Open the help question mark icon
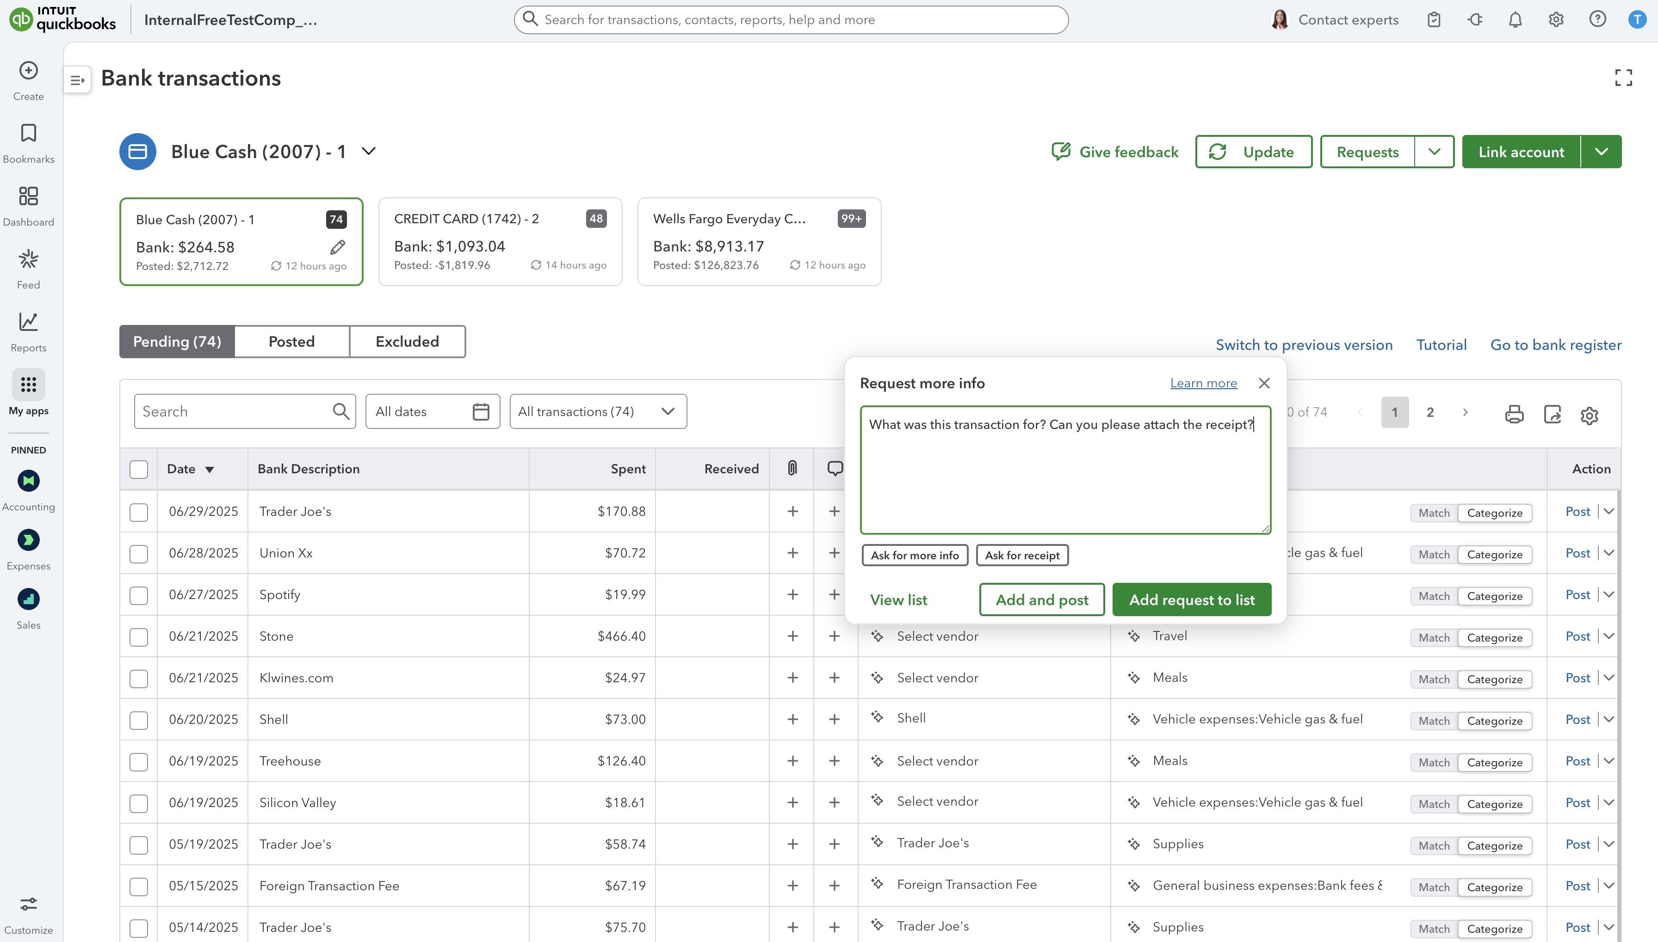The width and height of the screenshot is (1658, 942). [x=1598, y=19]
